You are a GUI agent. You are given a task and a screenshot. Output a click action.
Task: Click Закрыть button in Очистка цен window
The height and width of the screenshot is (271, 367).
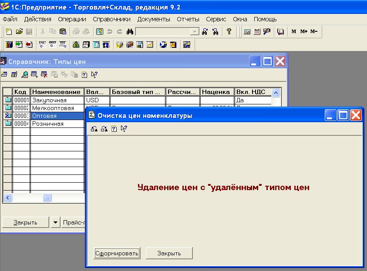pos(169,253)
